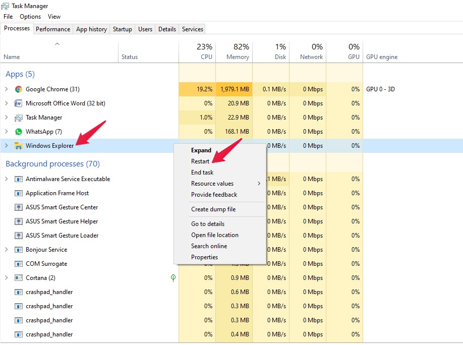The width and height of the screenshot is (463, 345).
Task: Click the Task Manager process icon
Action: click(19, 118)
